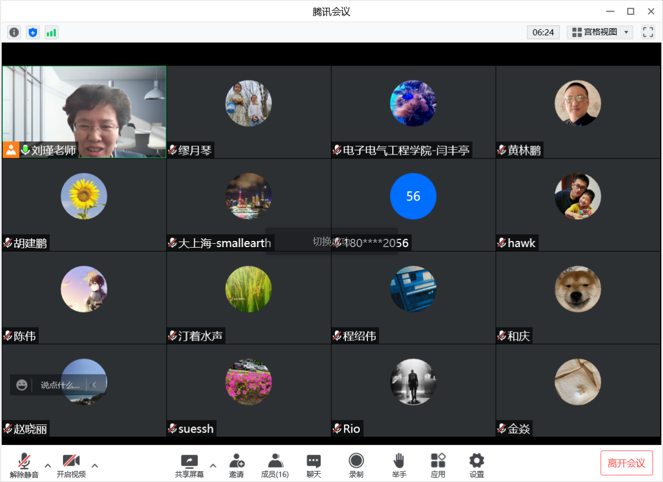This screenshot has height=482, width=663.
Task: Click the 说点什么 chat input field
Action: click(60, 385)
